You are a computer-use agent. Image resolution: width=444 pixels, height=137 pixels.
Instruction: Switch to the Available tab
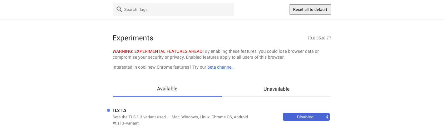pos(167,89)
